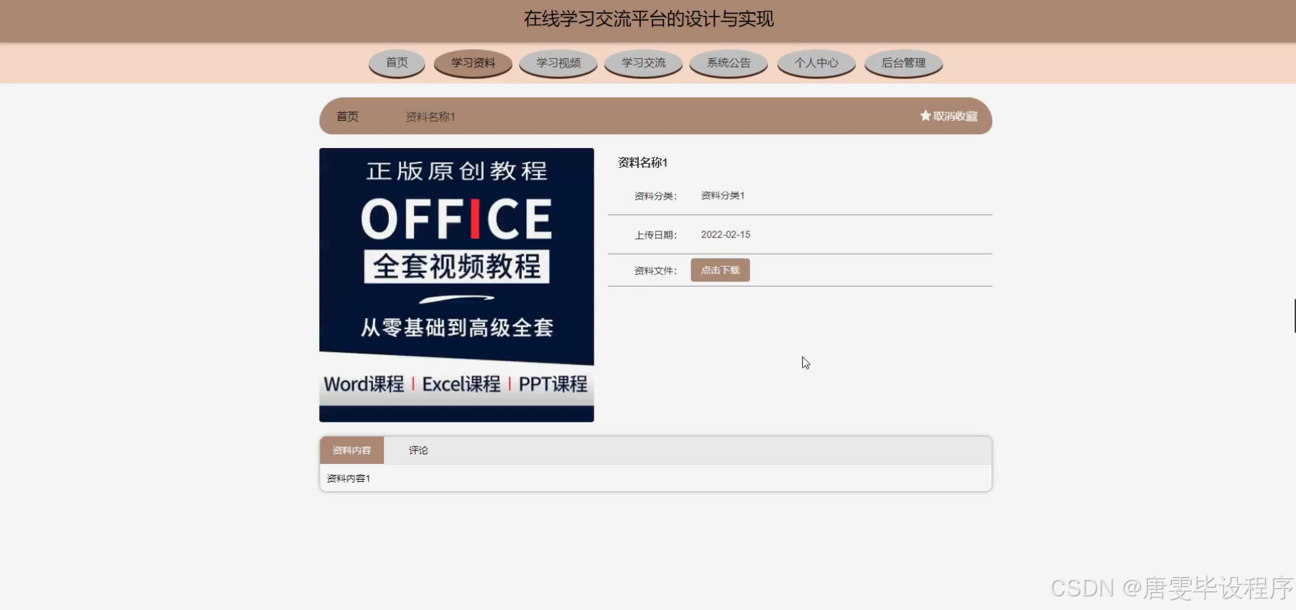Click the 上传日期: label
The height and width of the screenshot is (610, 1296).
point(655,235)
